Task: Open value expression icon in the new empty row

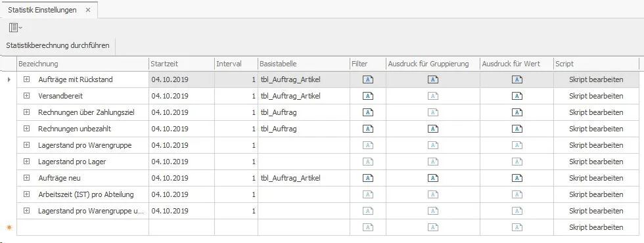Action: [x=517, y=227]
